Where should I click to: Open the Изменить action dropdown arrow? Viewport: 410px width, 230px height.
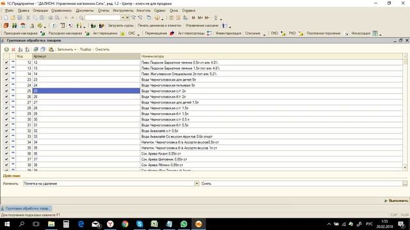click(197, 183)
